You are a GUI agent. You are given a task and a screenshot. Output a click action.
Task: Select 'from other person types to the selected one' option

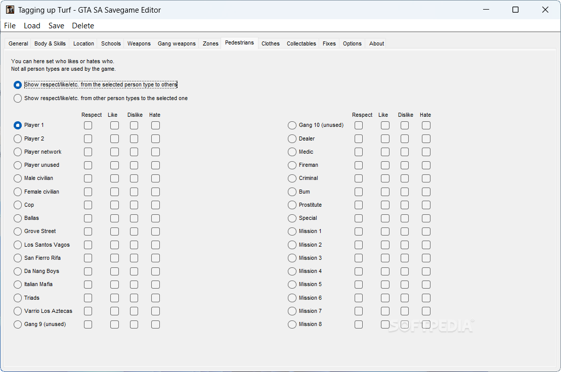[x=101, y=98]
